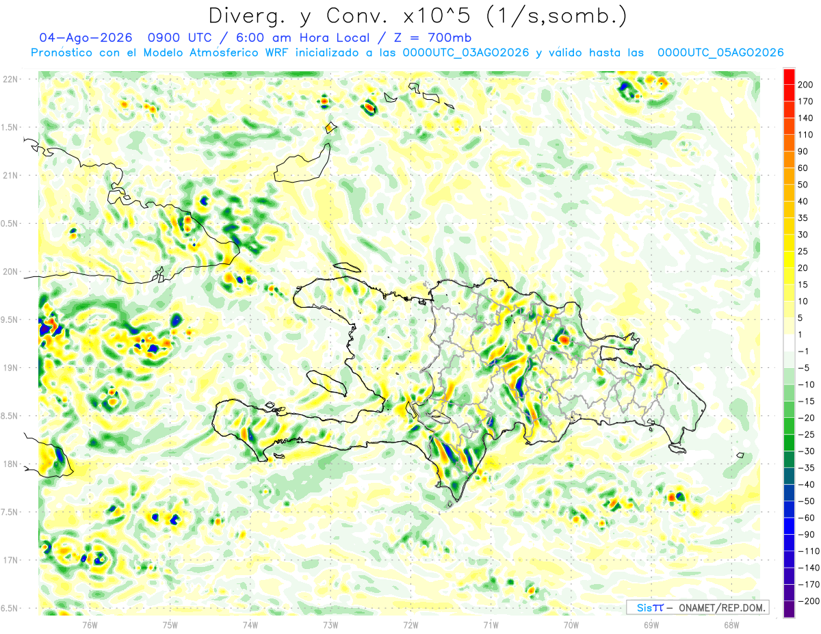Image resolution: width=821 pixels, height=634 pixels.
Task: Click the valid-until time "0000UTC_05AGO2026"
Action: pyautogui.click(x=720, y=53)
